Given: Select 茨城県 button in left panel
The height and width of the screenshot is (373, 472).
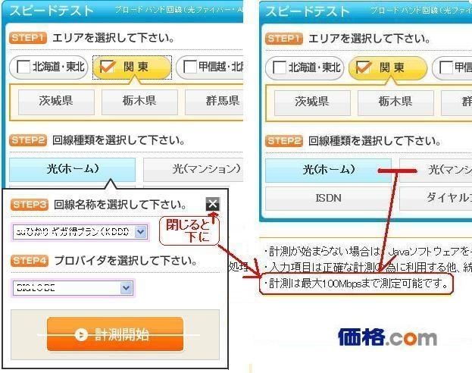Looking at the screenshot, I should [56, 102].
